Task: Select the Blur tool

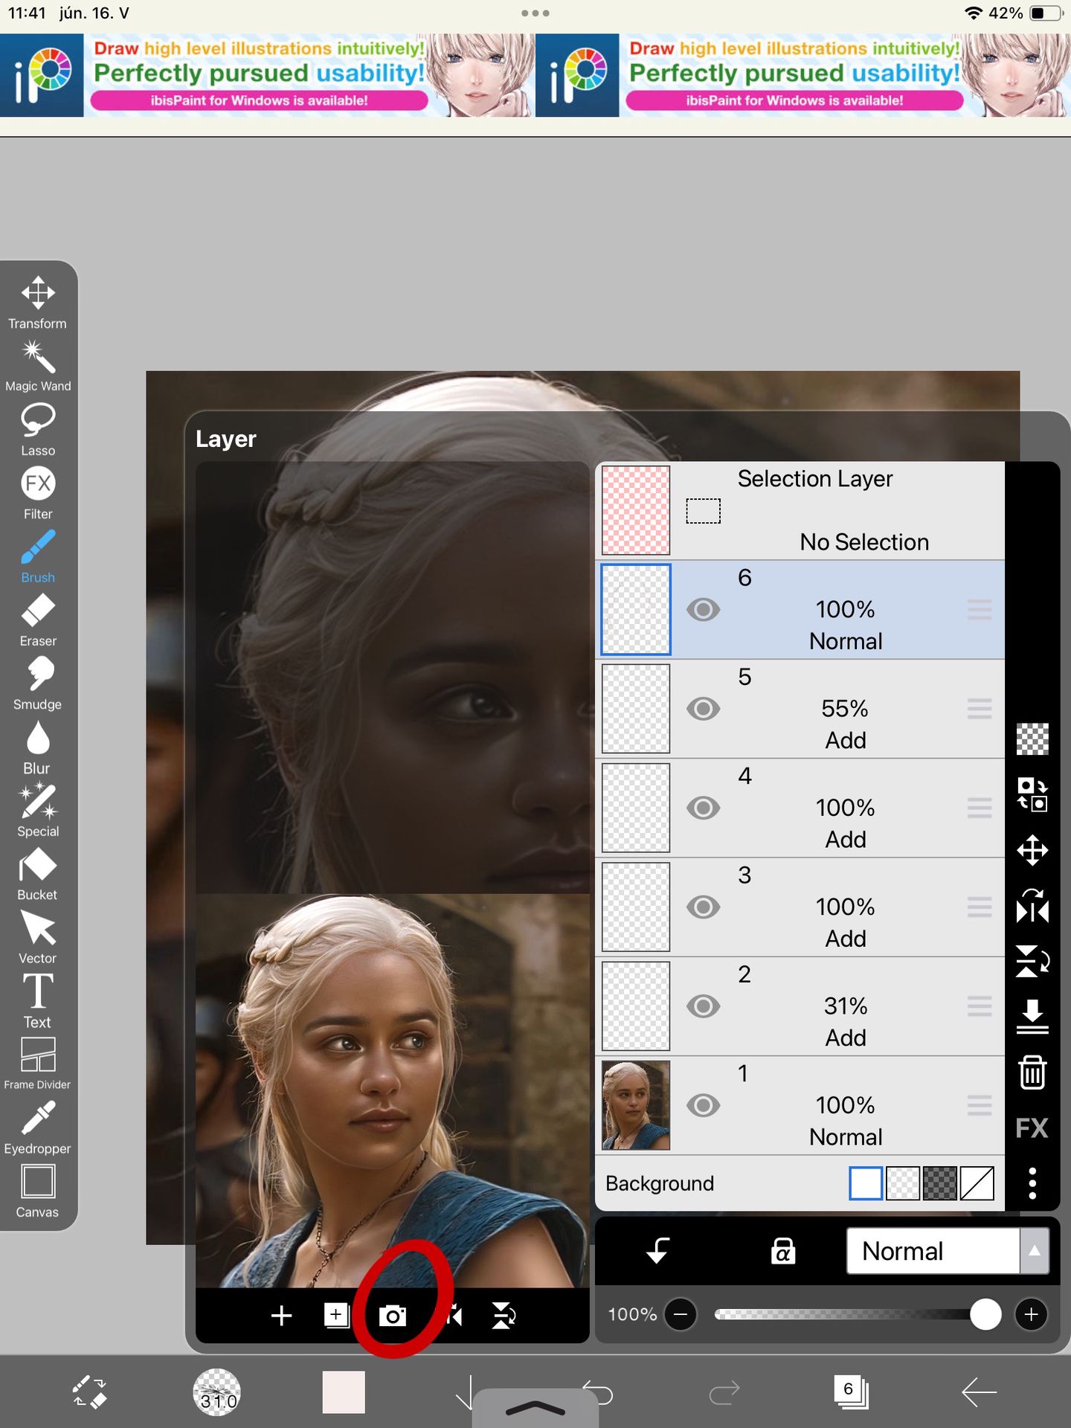Action: [x=37, y=747]
